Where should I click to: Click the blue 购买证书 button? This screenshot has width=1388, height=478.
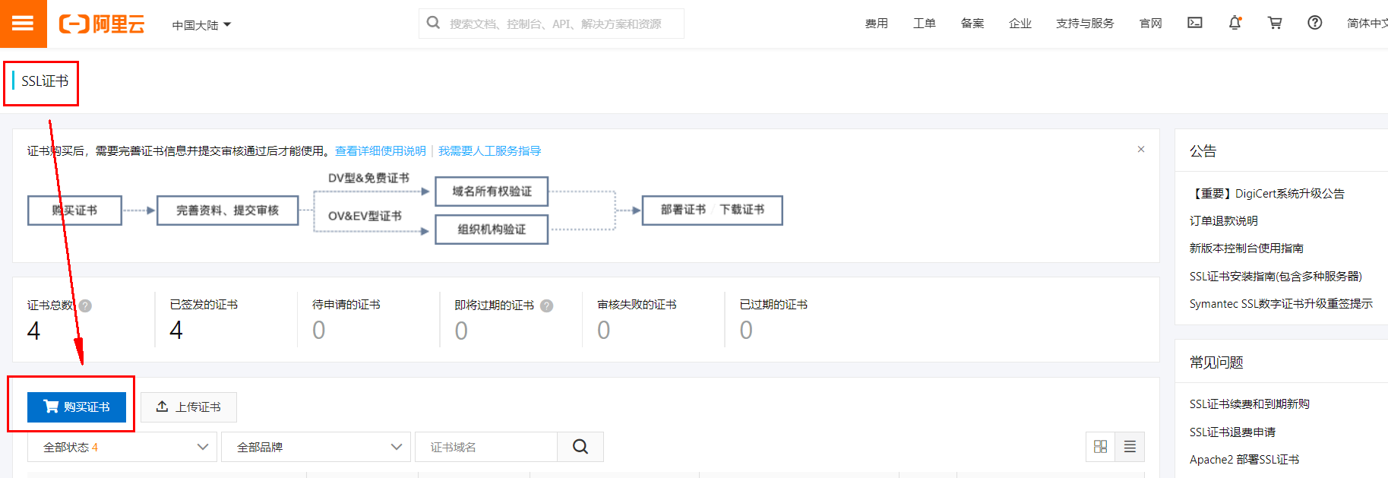(x=77, y=407)
